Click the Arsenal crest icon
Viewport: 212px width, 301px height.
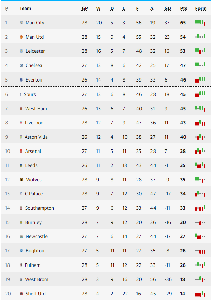[21, 151]
